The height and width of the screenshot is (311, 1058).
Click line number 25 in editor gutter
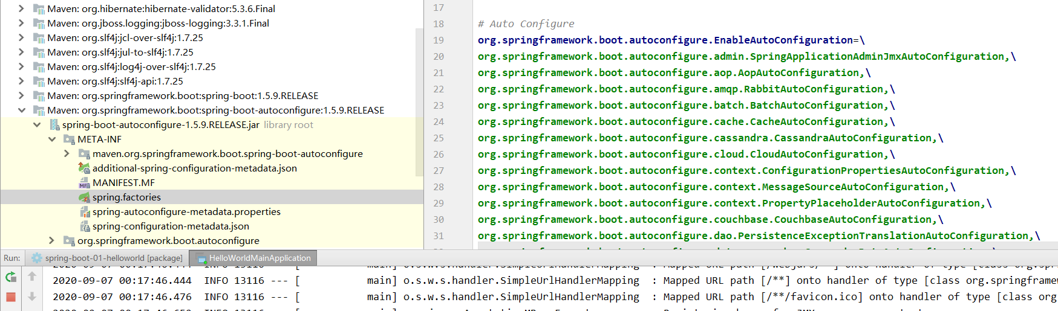click(x=439, y=138)
